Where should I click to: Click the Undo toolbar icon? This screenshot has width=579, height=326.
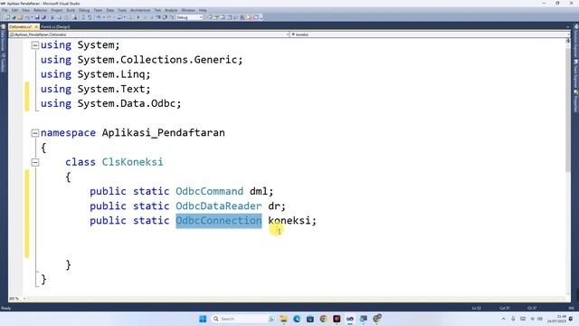pos(99,17)
